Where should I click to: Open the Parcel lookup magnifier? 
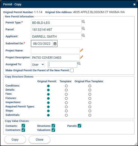[83, 28]
